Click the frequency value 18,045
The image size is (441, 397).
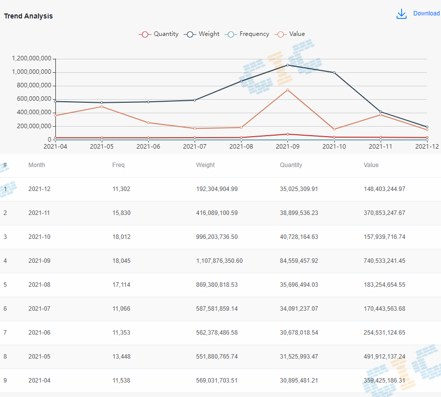(121, 261)
